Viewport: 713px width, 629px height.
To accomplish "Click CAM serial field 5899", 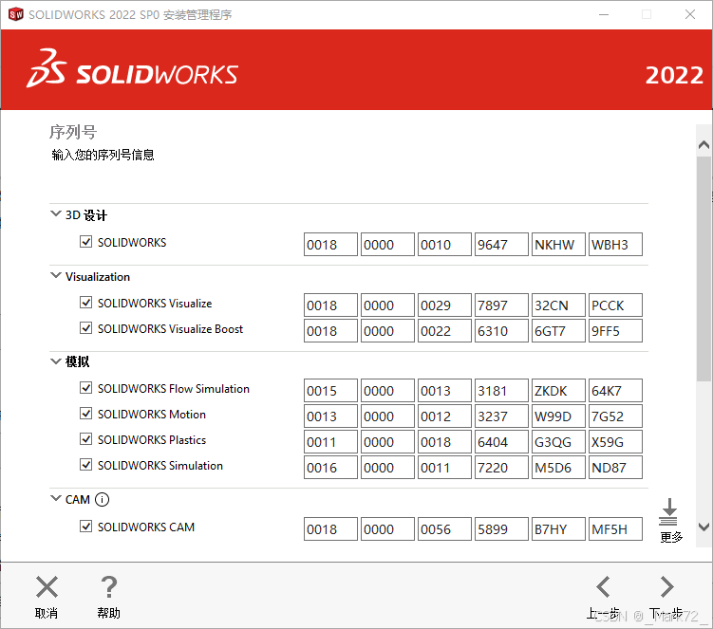I will point(501,529).
